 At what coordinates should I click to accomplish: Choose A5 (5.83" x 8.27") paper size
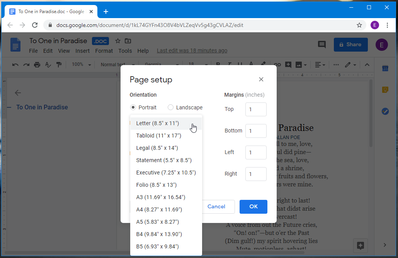click(166, 222)
